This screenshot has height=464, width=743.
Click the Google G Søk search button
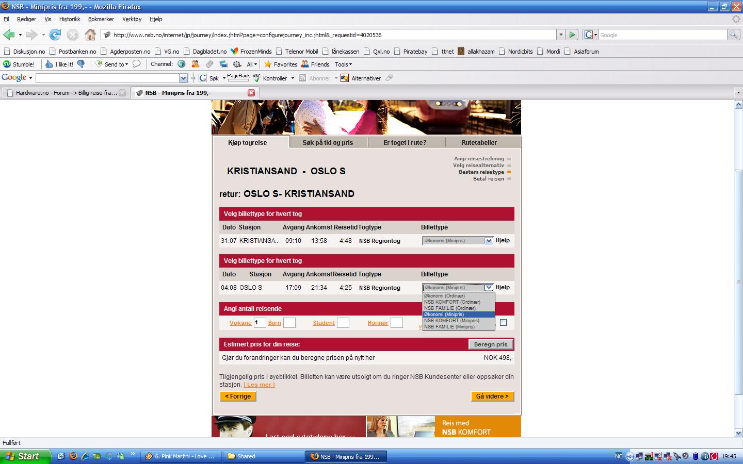pyautogui.click(x=209, y=78)
